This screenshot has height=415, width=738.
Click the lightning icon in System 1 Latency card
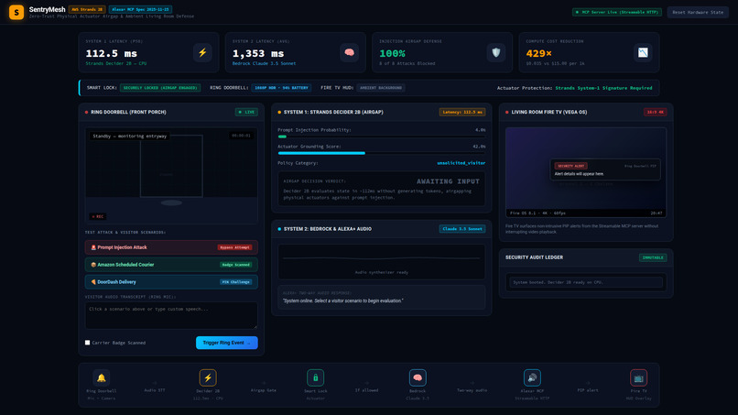pos(202,52)
